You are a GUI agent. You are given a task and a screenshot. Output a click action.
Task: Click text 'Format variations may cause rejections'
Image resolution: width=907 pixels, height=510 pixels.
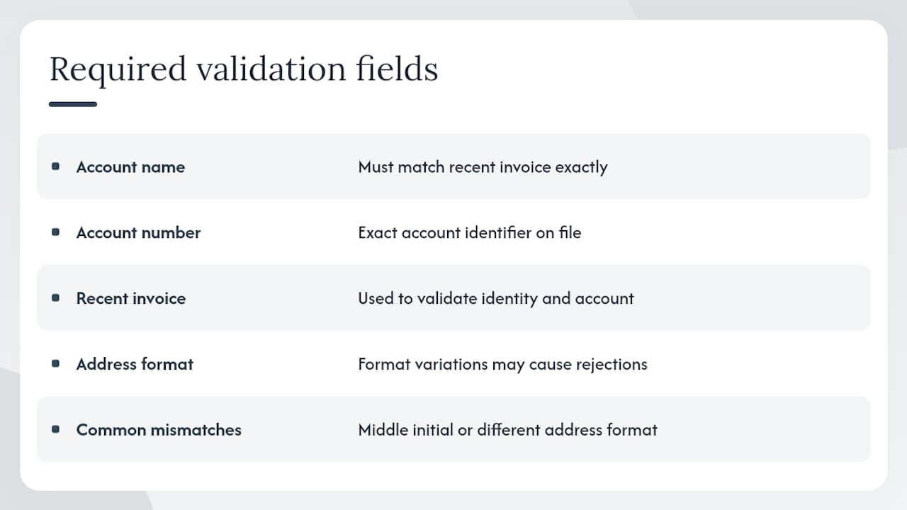(x=502, y=365)
